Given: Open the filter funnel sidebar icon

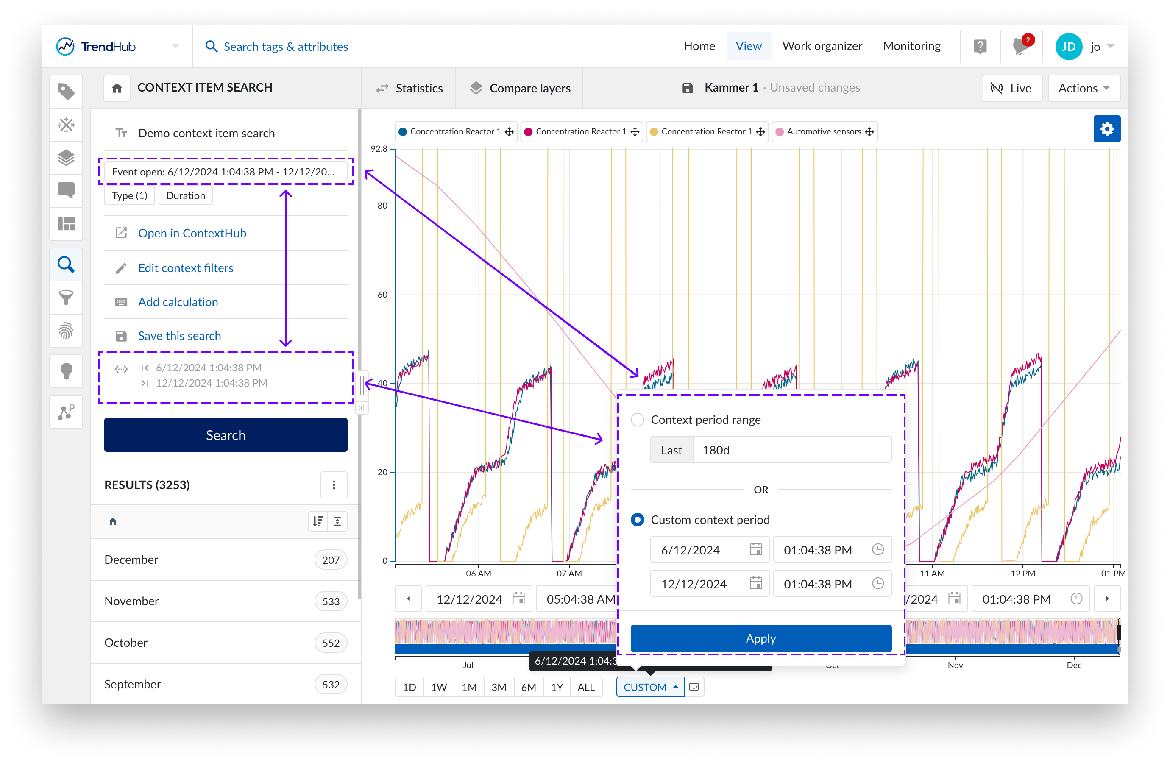Looking at the screenshot, I should click(x=66, y=298).
